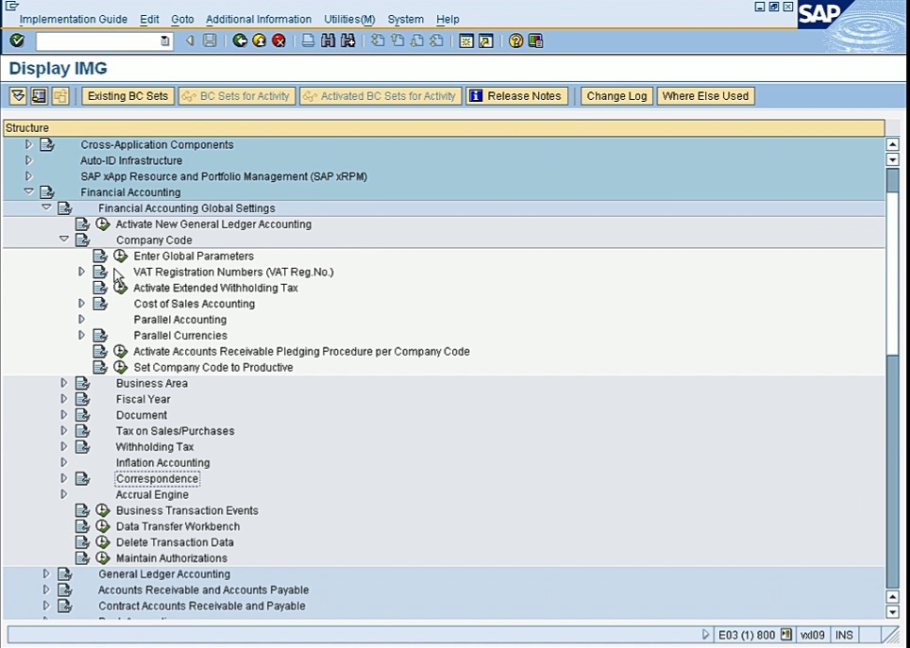Select Activate Extended Withholding Tax text
The height and width of the screenshot is (648, 910).
pyautogui.click(x=215, y=288)
